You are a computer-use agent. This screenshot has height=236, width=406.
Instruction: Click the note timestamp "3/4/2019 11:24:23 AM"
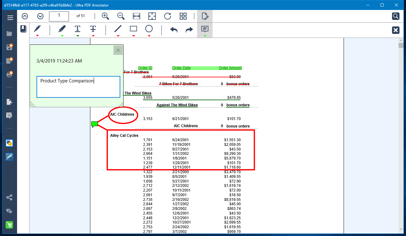click(x=59, y=61)
